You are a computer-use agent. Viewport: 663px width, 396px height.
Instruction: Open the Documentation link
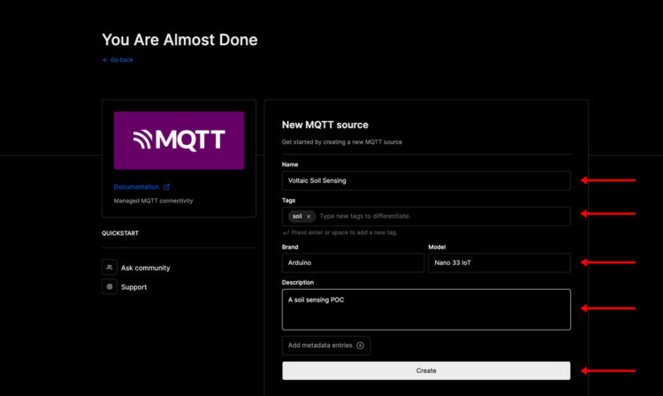pos(136,187)
